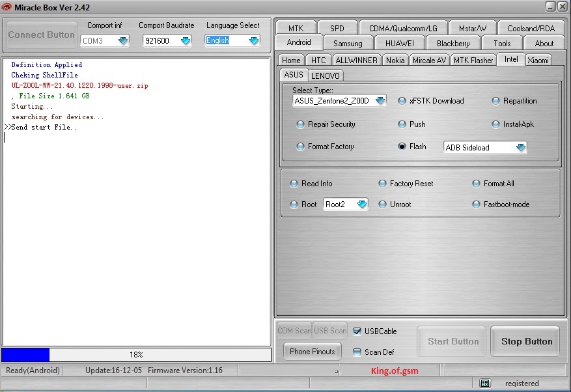Switch to the Coolsand/RDA tab

click(x=531, y=28)
